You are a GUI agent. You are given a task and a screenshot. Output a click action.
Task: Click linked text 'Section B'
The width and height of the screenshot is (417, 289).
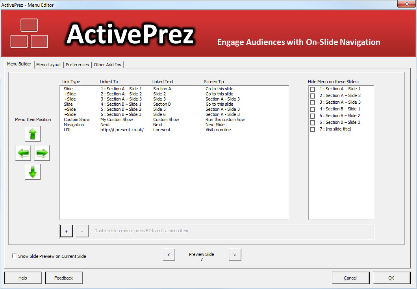point(162,104)
